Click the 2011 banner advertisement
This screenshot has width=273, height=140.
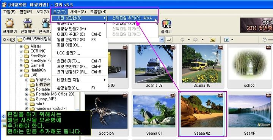coord(256,25)
